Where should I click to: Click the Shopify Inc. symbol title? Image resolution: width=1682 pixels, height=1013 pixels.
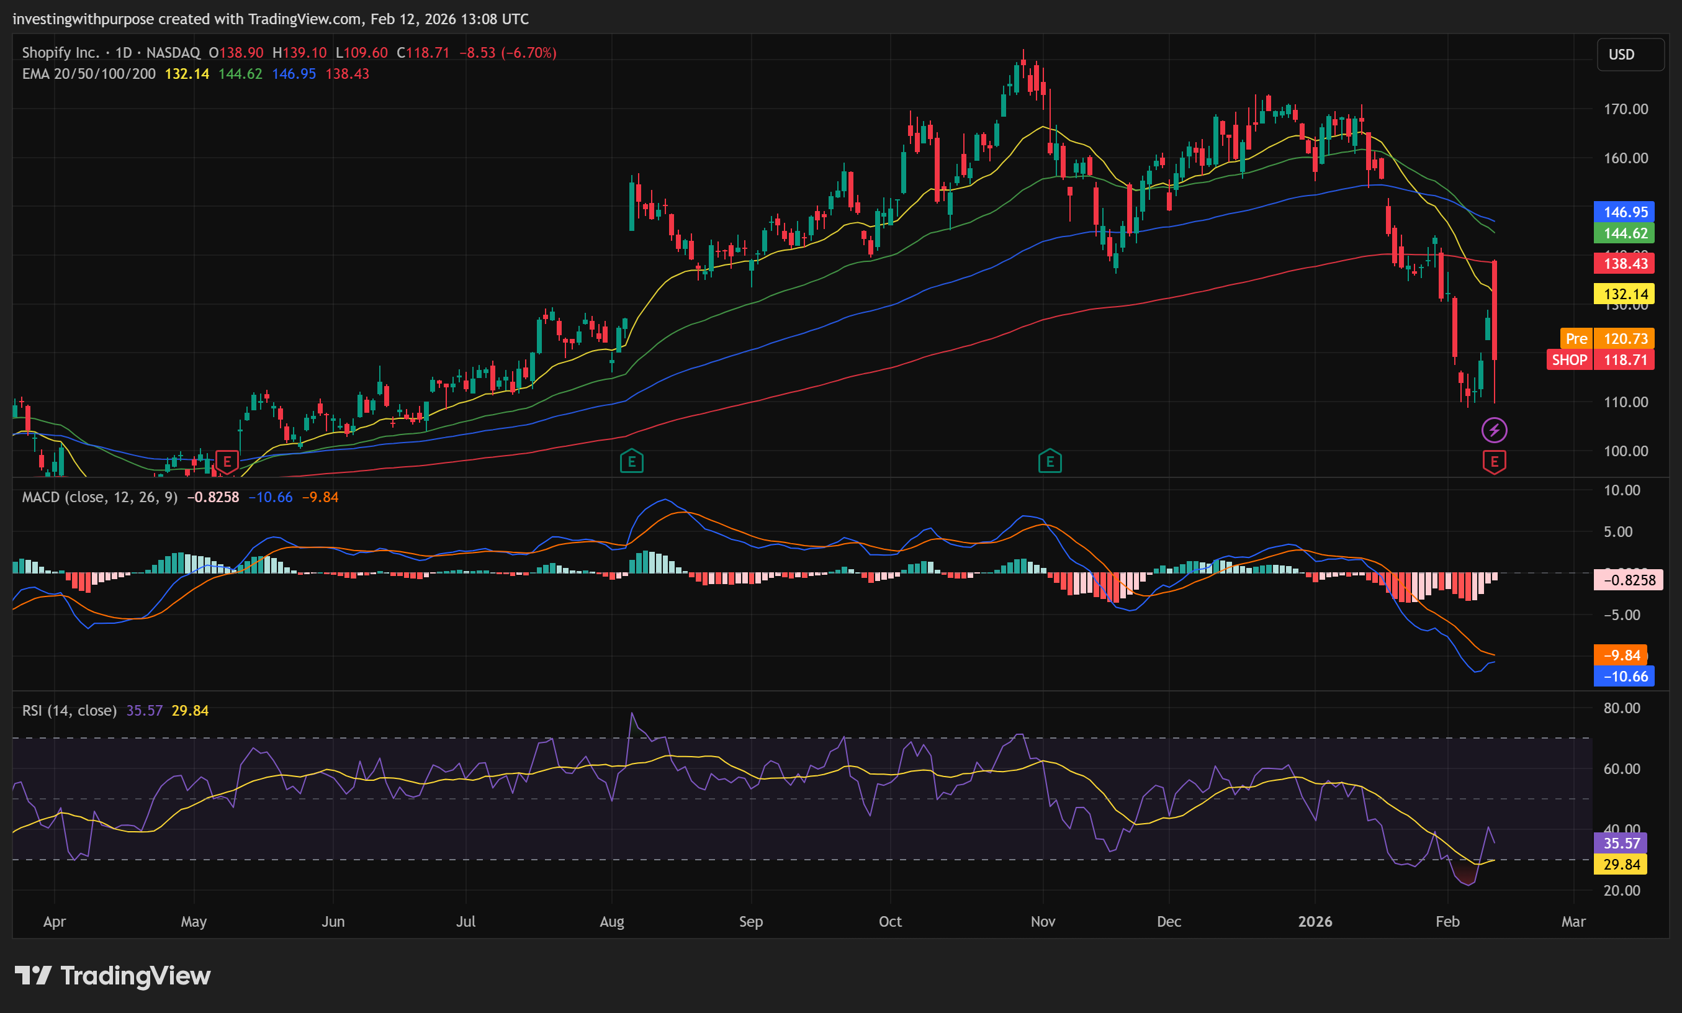[60, 53]
